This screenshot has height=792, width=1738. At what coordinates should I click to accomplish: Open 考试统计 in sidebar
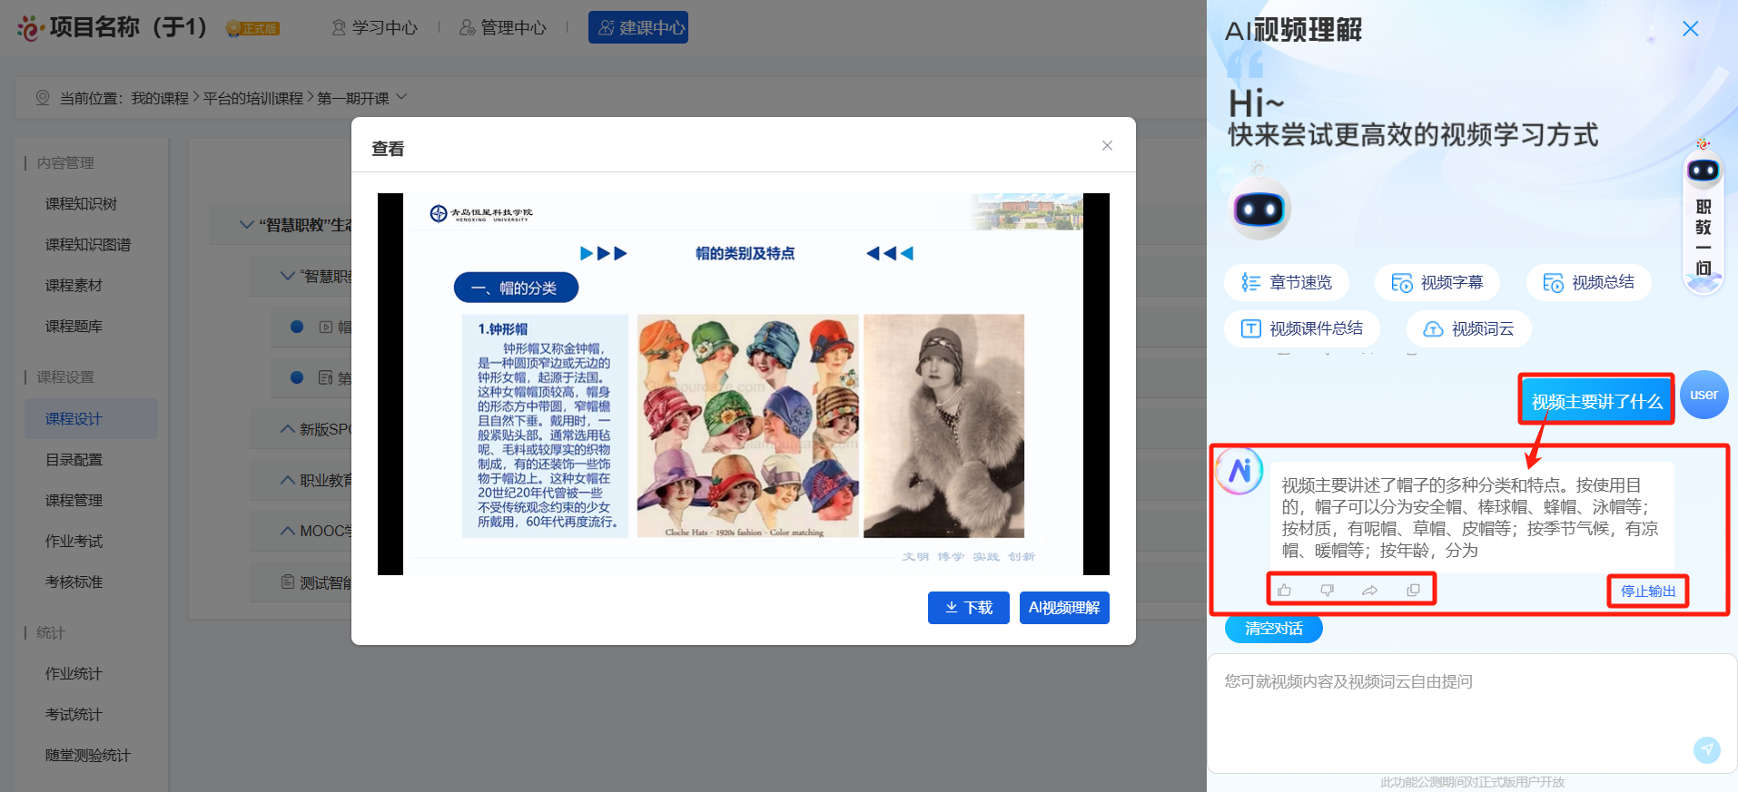tap(74, 715)
